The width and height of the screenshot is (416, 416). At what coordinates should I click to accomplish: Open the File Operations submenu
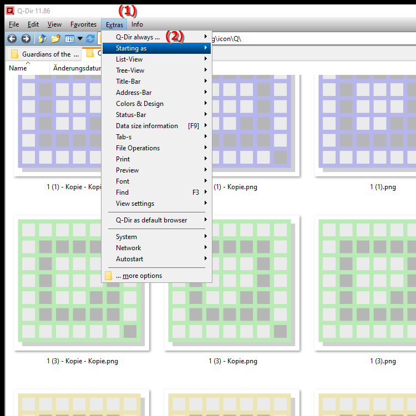[x=156, y=148]
